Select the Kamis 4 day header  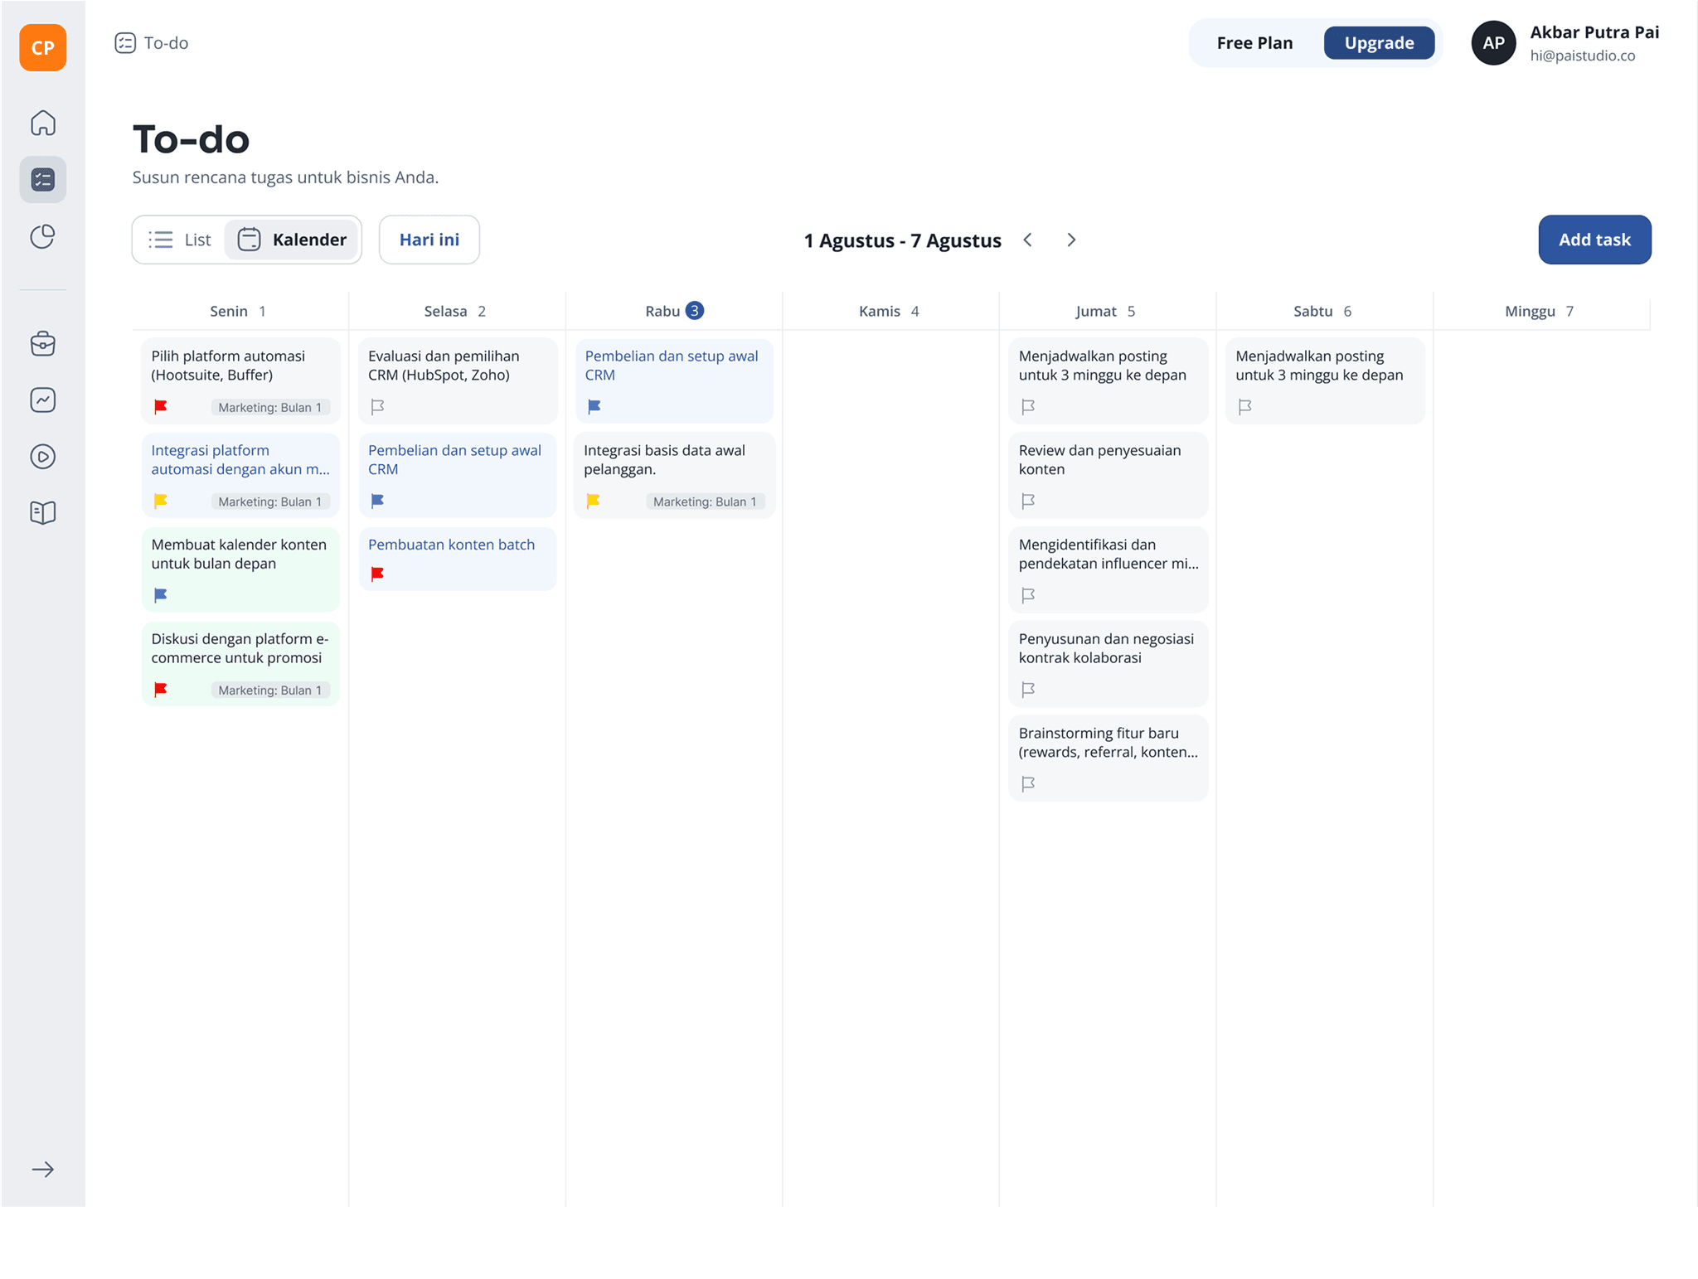(x=890, y=311)
